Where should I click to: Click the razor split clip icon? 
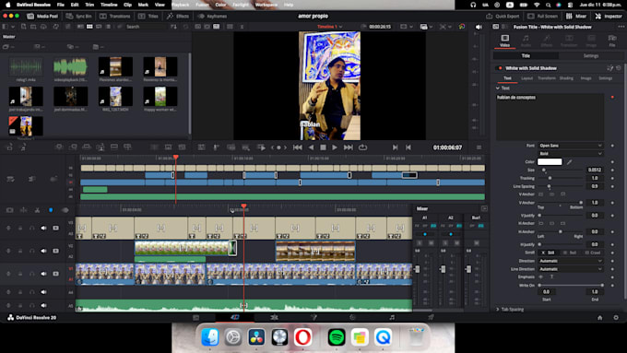tap(37, 210)
